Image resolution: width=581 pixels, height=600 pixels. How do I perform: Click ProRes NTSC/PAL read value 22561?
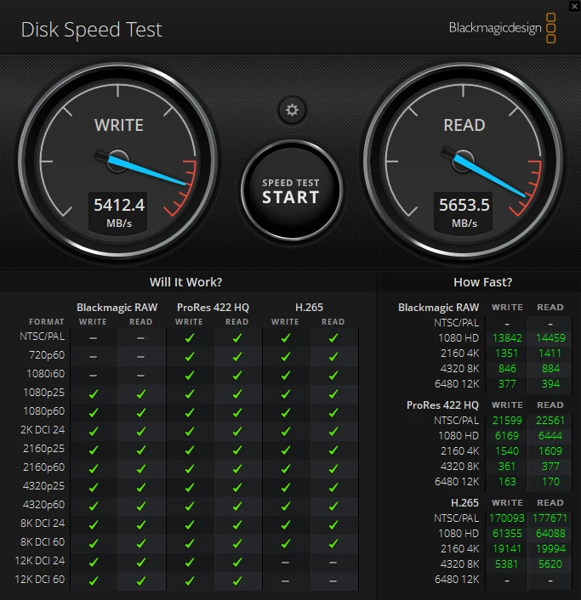tap(550, 421)
